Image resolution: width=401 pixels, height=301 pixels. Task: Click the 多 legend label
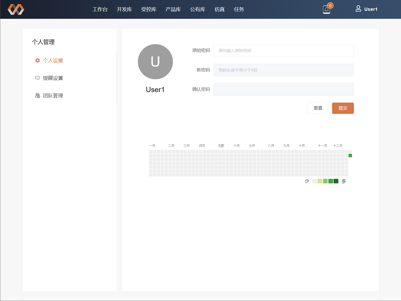pos(344,181)
